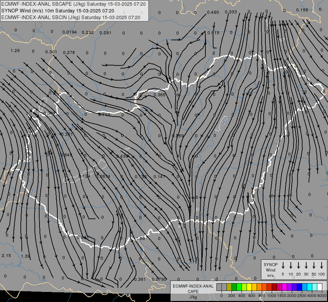Pick the white 6000 CAPE legend swatch
This screenshot has width=328, height=302.
pos(319,287)
